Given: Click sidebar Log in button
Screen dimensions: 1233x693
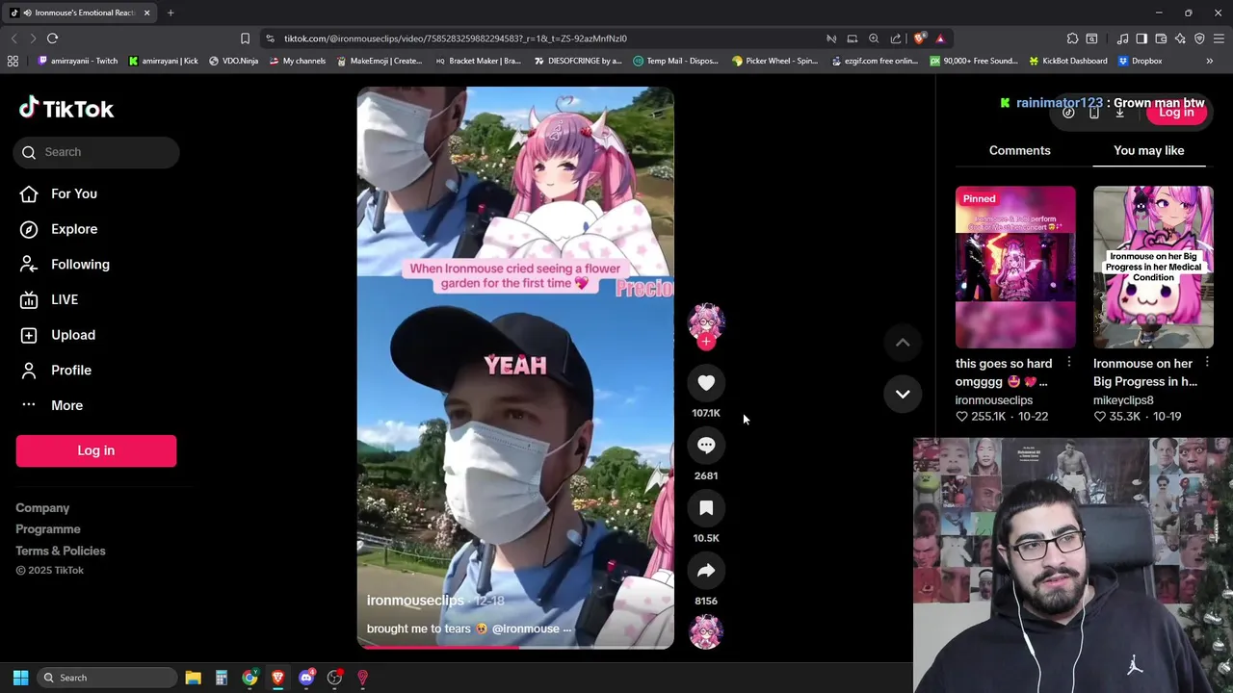Looking at the screenshot, I should click(96, 450).
